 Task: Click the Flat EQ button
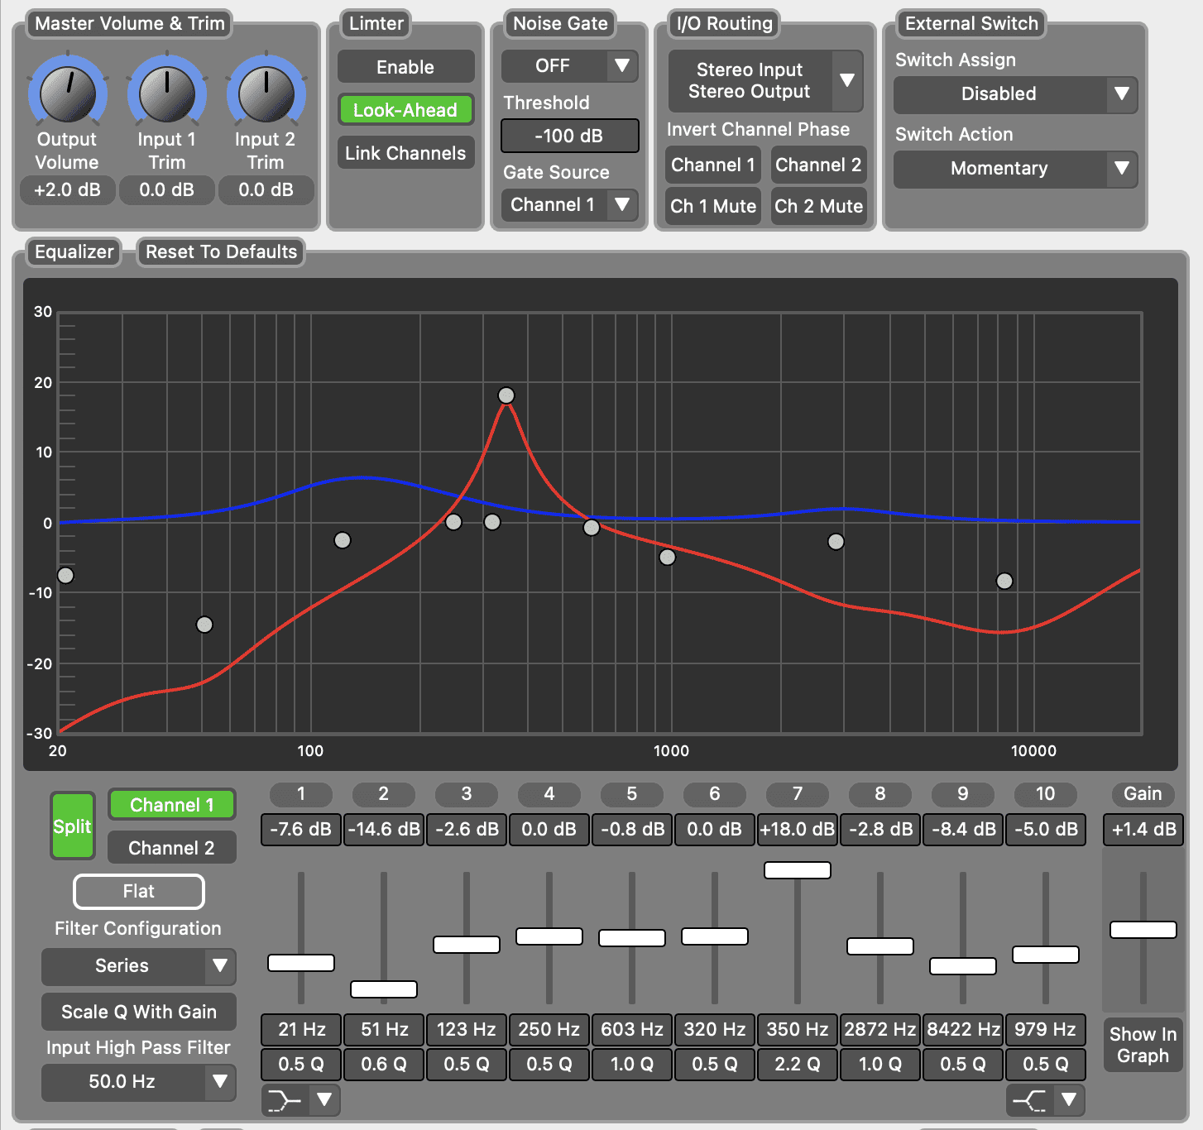[139, 892]
